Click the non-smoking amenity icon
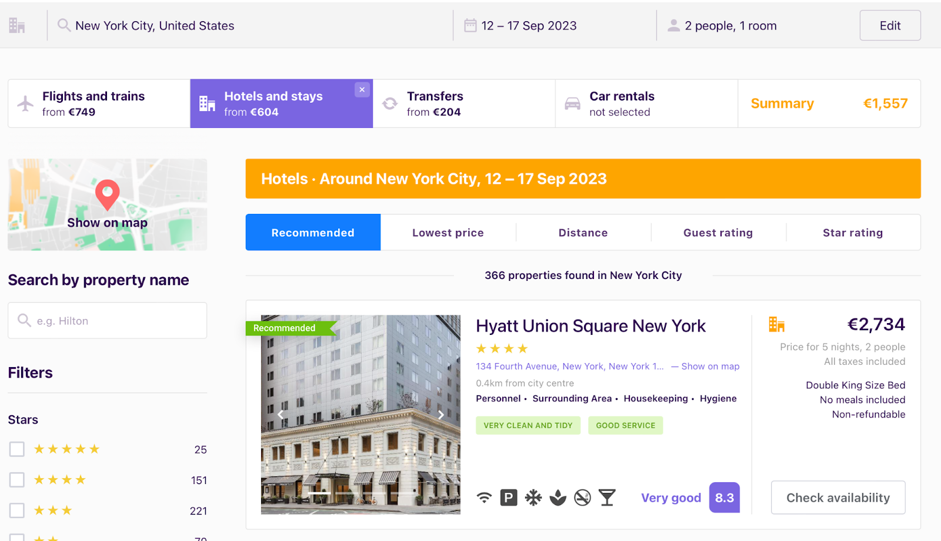This screenshot has width=941, height=541. pyautogui.click(x=582, y=498)
